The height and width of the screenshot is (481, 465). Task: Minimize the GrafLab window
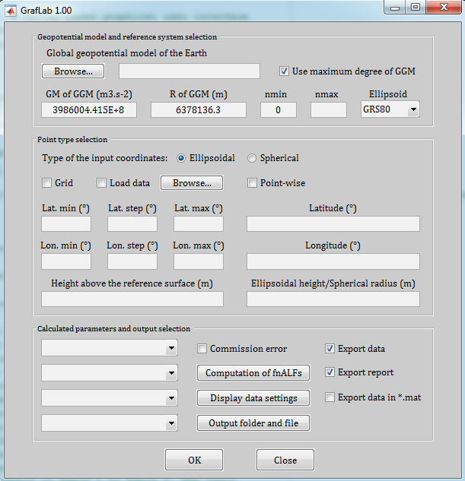coord(395,8)
